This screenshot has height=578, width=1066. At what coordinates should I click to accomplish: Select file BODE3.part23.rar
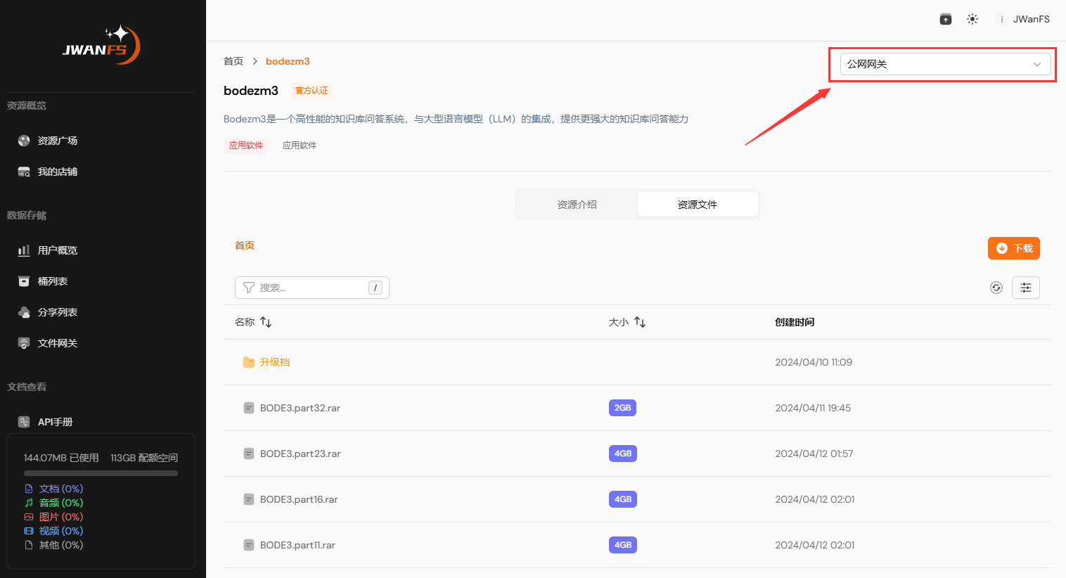pos(300,454)
